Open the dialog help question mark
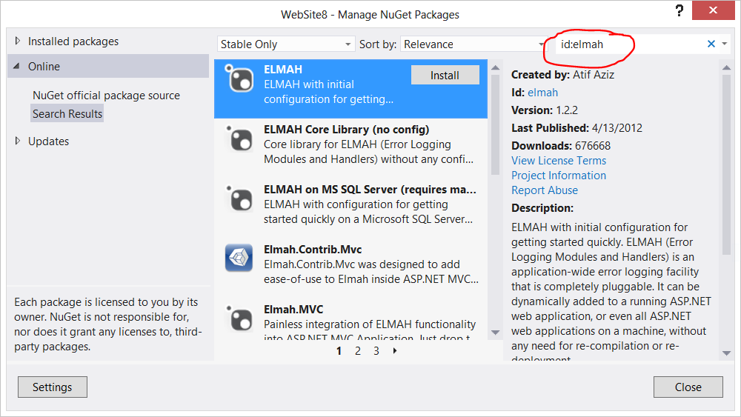Screen dimensions: 741x417 679,11
